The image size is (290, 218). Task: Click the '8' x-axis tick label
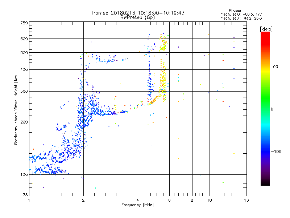click(x=192, y=200)
